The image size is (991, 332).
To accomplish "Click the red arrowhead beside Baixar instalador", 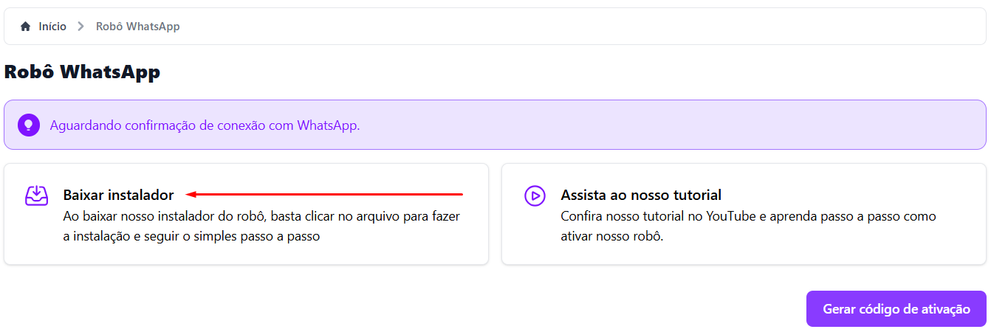I will click(x=191, y=195).
